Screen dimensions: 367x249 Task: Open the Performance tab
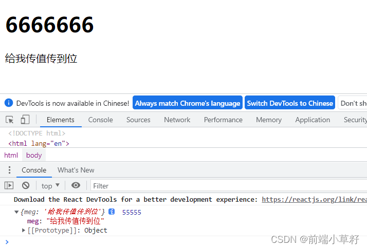pos(223,120)
